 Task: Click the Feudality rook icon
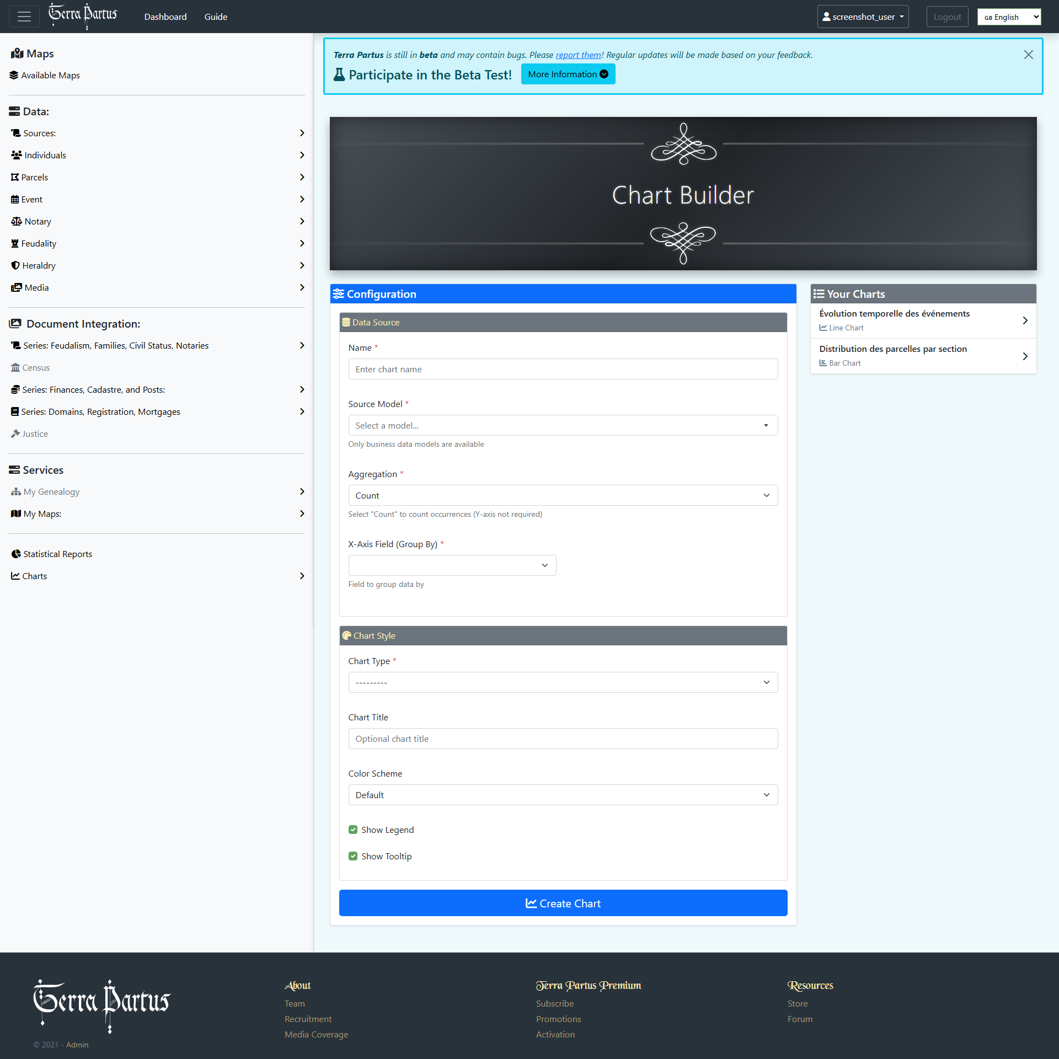tap(15, 243)
